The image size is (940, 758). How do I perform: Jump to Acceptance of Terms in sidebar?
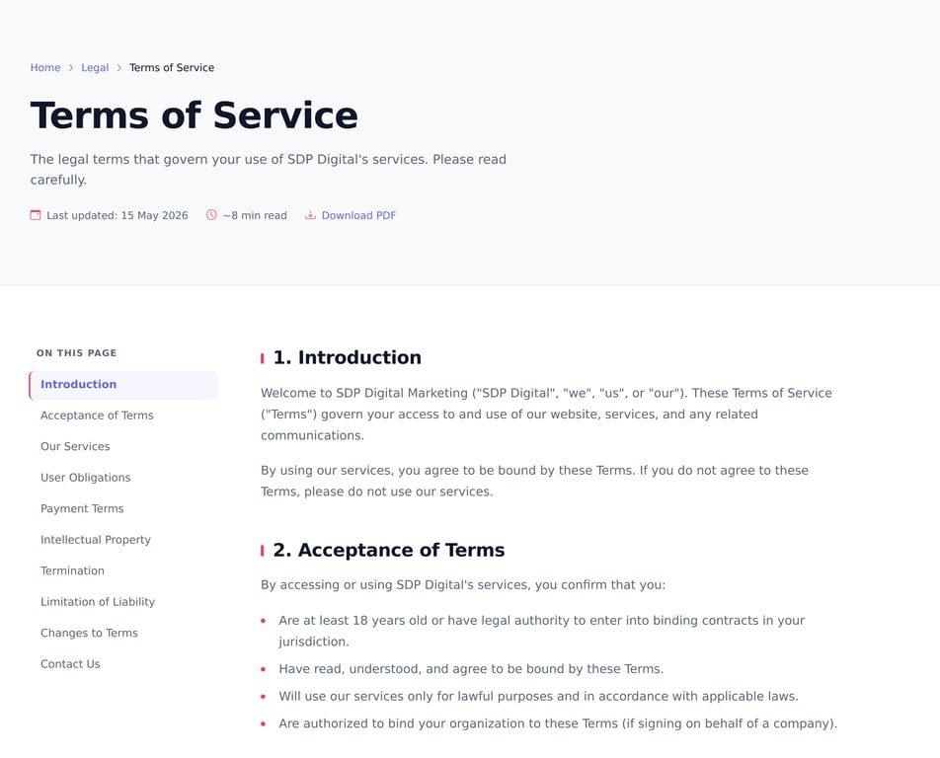click(x=97, y=416)
